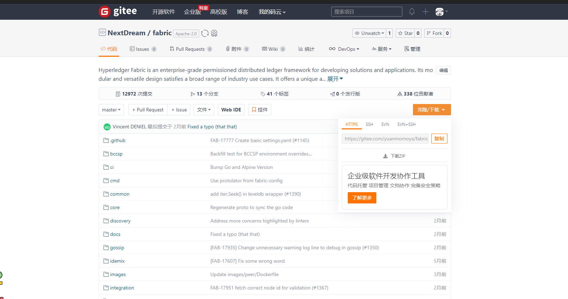
Task: View the 13 个分支 branches
Action: pyautogui.click(x=204, y=94)
